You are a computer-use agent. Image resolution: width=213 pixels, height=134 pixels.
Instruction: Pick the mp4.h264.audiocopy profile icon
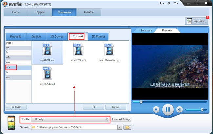coord(109,49)
